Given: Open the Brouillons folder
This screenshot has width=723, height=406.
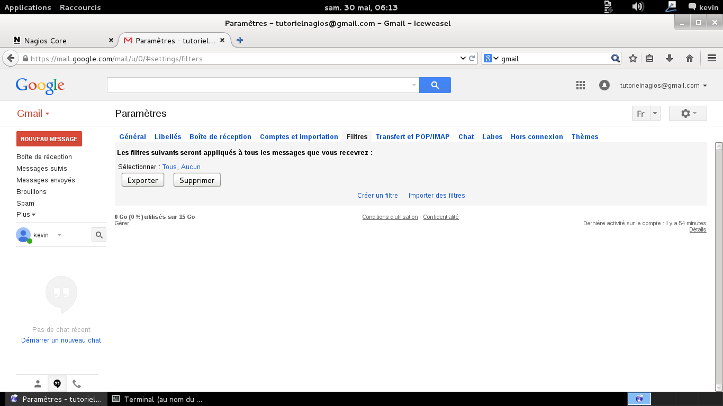Looking at the screenshot, I should (x=31, y=192).
